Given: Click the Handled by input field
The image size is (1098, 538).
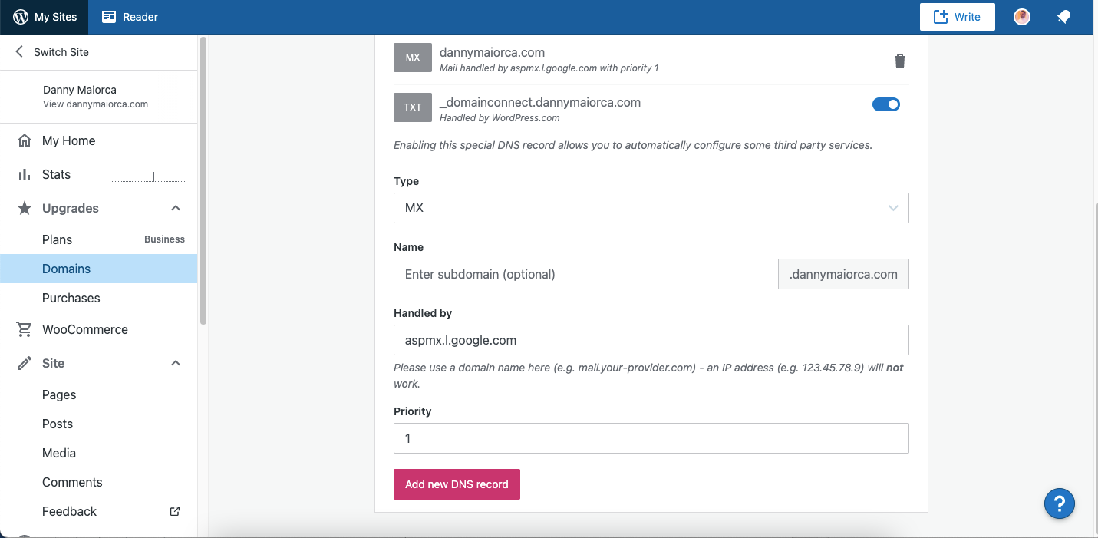Looking at the screenshot, I should [x=651, y=340].
